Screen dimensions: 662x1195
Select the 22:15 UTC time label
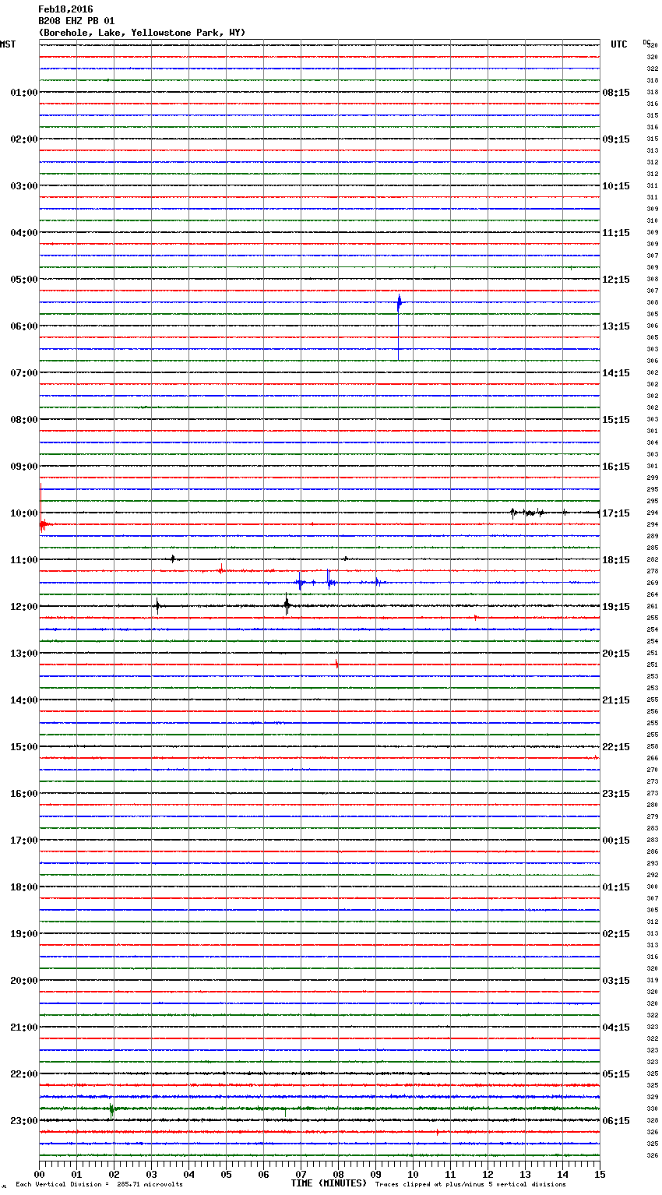616,747
